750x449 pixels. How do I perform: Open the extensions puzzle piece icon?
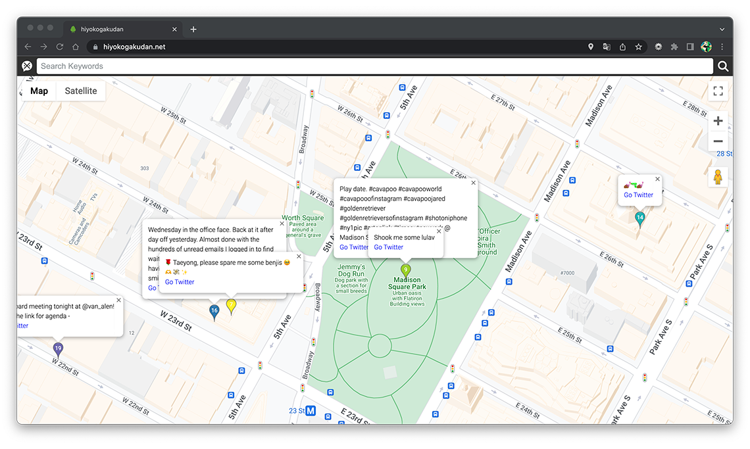674,47
